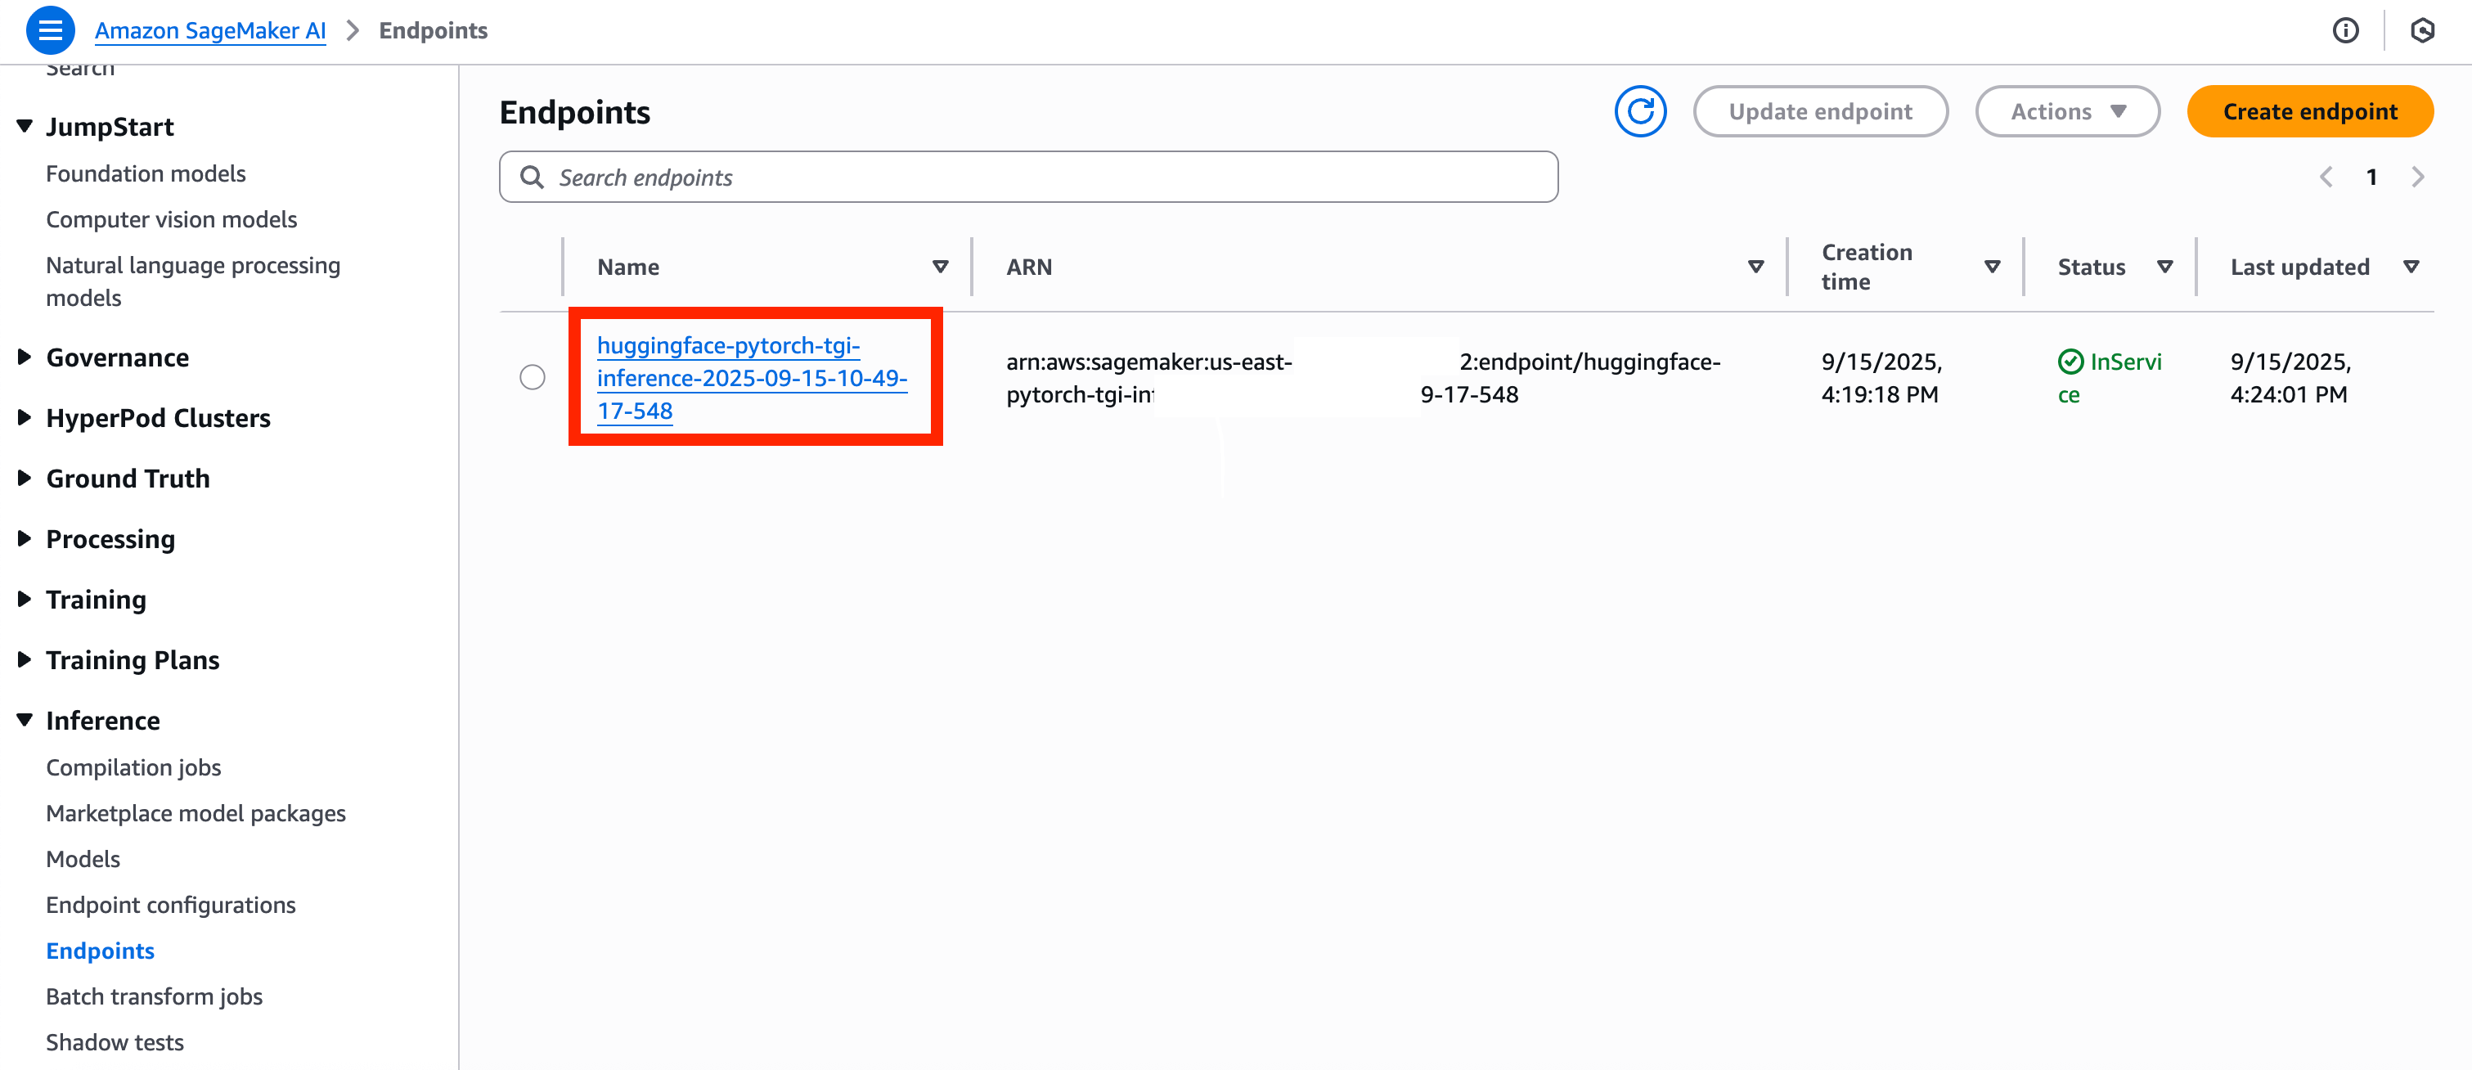Sort by the Name column arrow
Viewport: 2472px width, 1070px height.
point(940,267)
